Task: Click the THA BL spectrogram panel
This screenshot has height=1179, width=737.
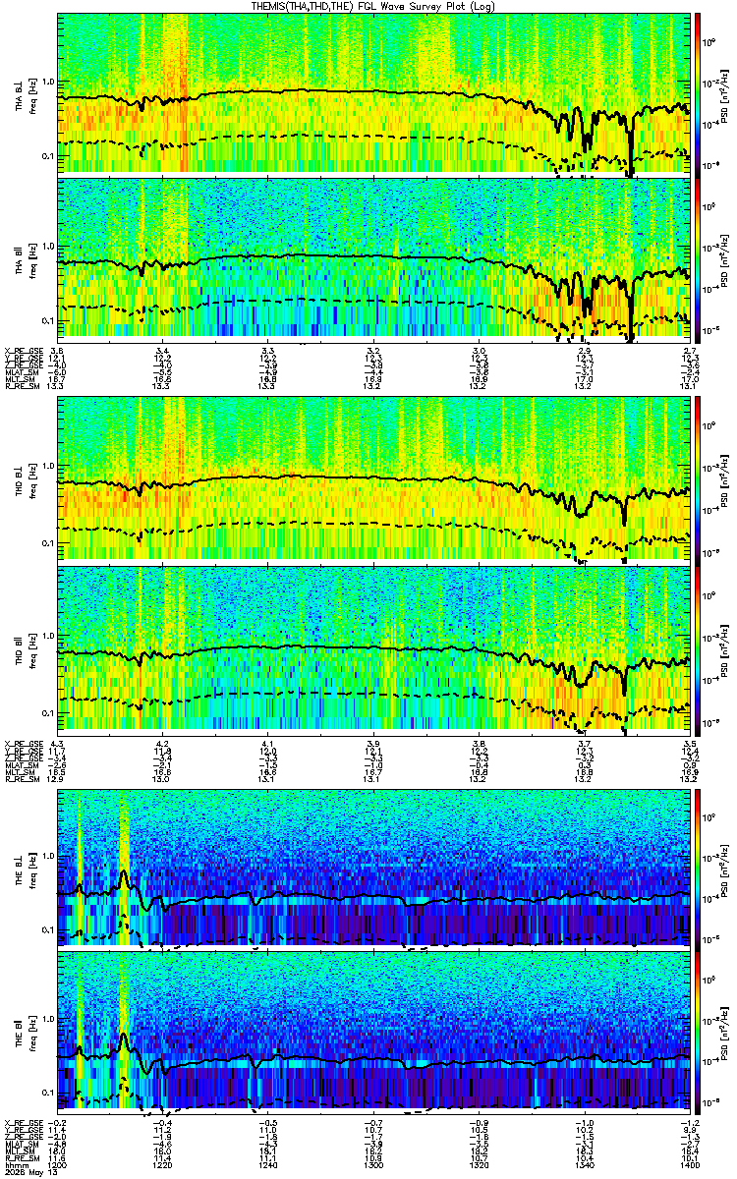Action: coord(374,93)
